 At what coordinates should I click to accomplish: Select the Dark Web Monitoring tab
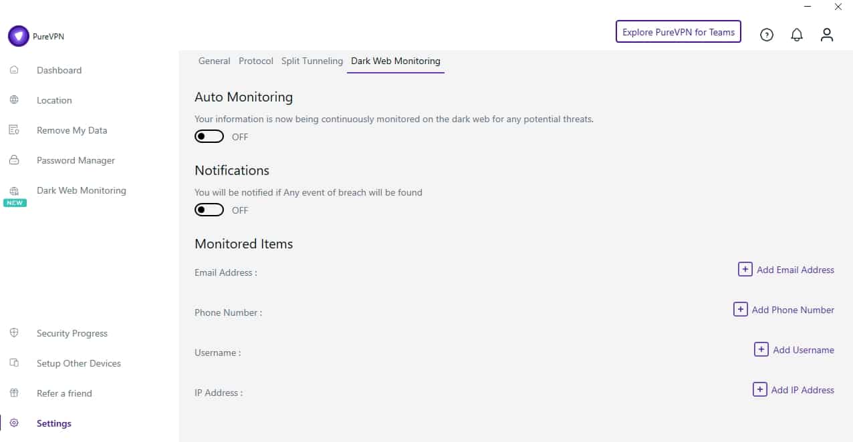point(396,61)
